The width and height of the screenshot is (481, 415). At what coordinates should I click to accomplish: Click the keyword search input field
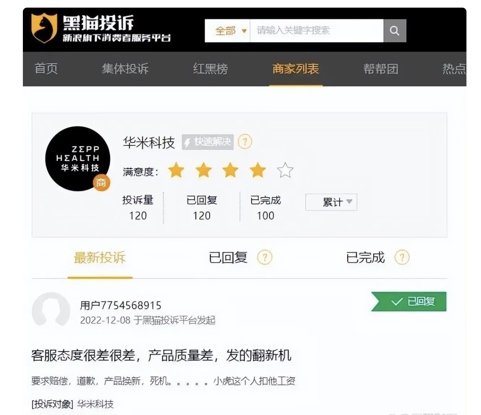tap(316, 31)
